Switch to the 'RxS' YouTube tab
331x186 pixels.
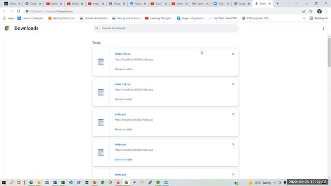coord(158,4)
